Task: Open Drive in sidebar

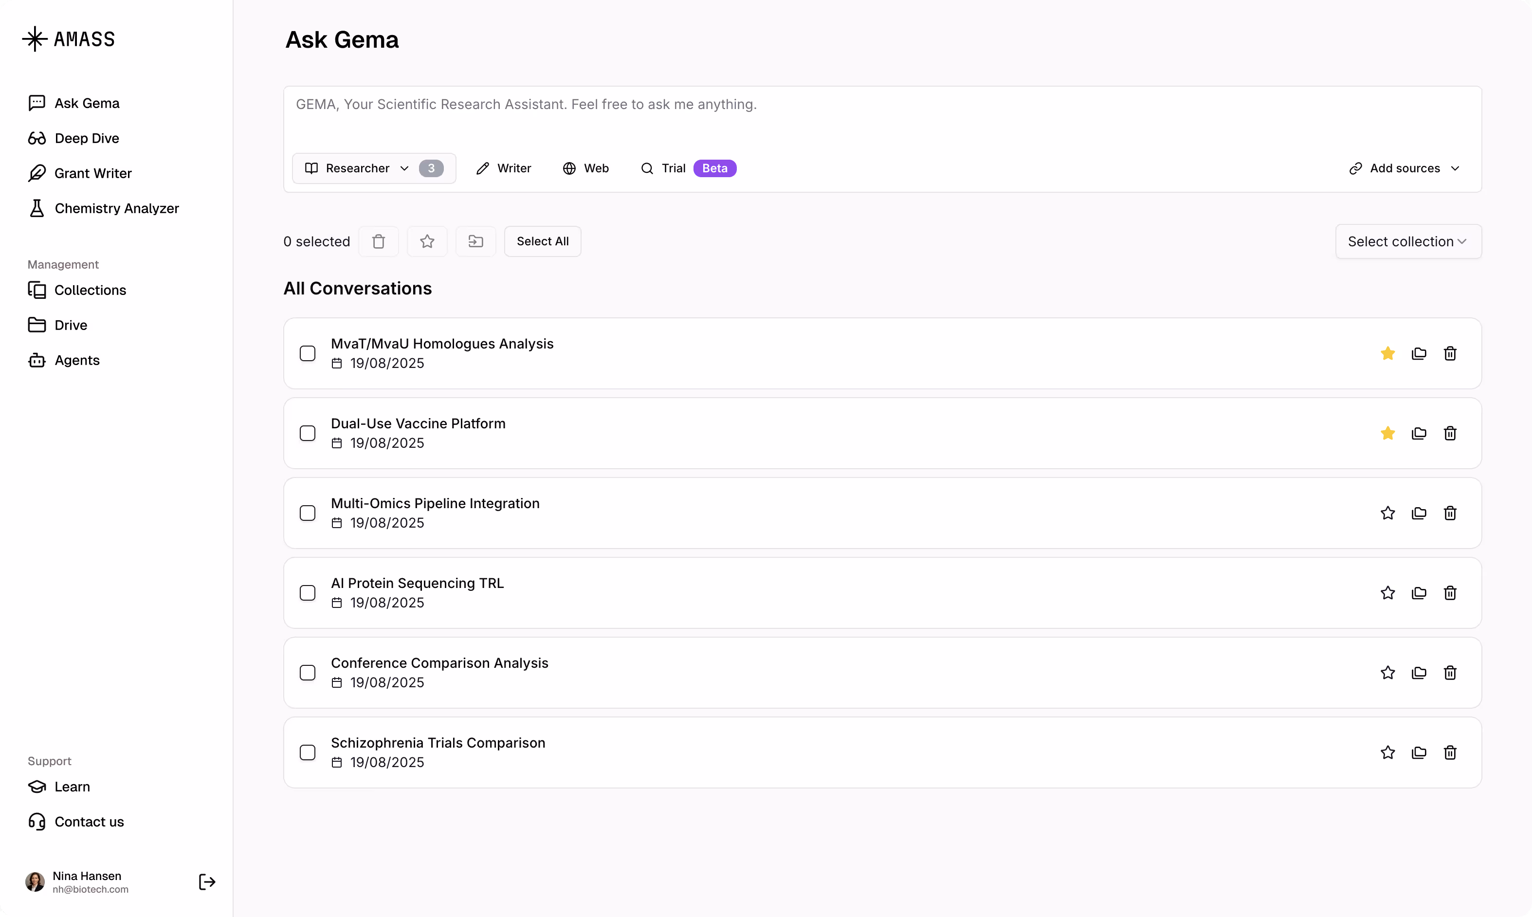Action: point(57,325)
